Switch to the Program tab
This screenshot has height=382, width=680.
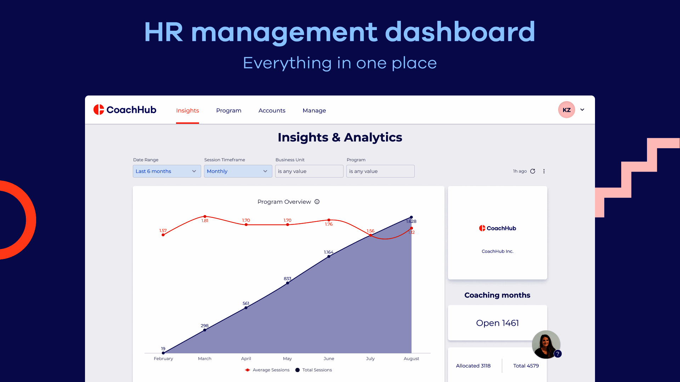click(228, 110)
